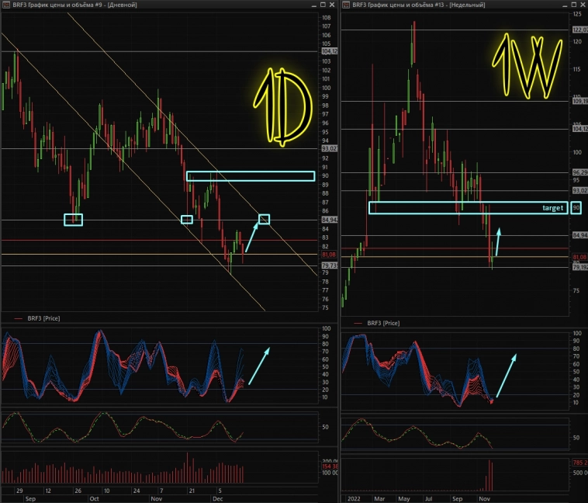Select the 84,94 level label on daily chart
This screenshot has width=588, height=503.
[x=328, y=220]
